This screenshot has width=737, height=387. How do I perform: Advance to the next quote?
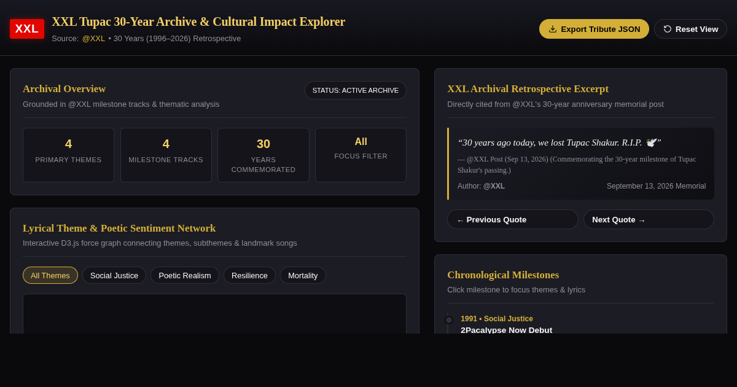click(649, 219)
